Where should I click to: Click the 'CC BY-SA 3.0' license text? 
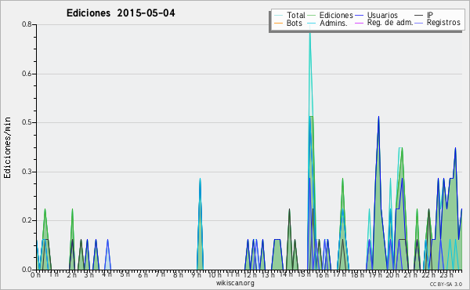point(446,284)
